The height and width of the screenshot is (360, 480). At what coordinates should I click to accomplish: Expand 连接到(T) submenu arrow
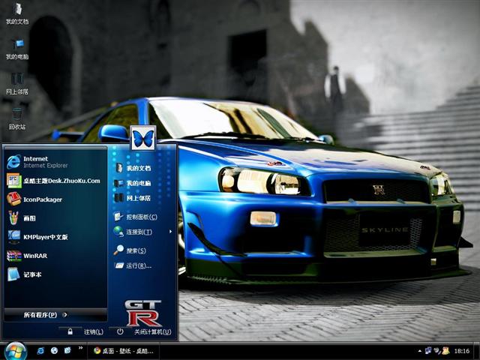(x=170, y=232)
